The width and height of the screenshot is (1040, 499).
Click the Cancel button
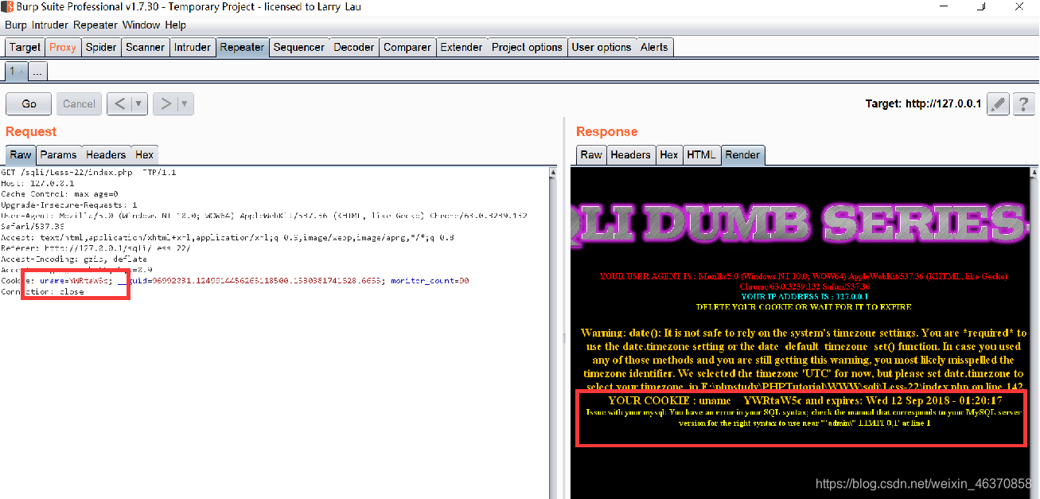coord(79,103)
